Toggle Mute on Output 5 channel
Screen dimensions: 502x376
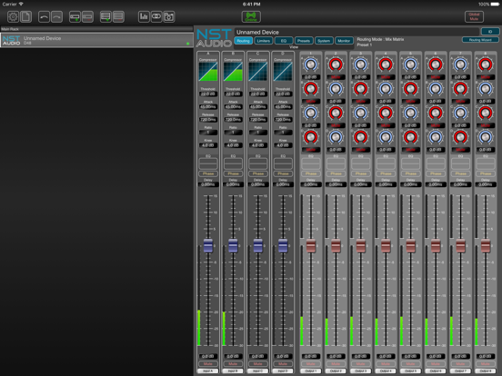[410, 363]
